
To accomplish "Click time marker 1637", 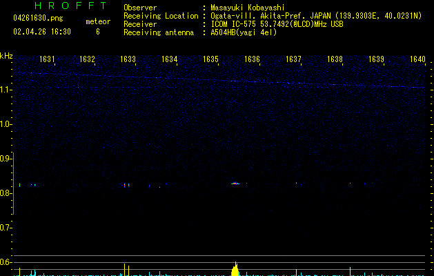I will tap(293, 59).
